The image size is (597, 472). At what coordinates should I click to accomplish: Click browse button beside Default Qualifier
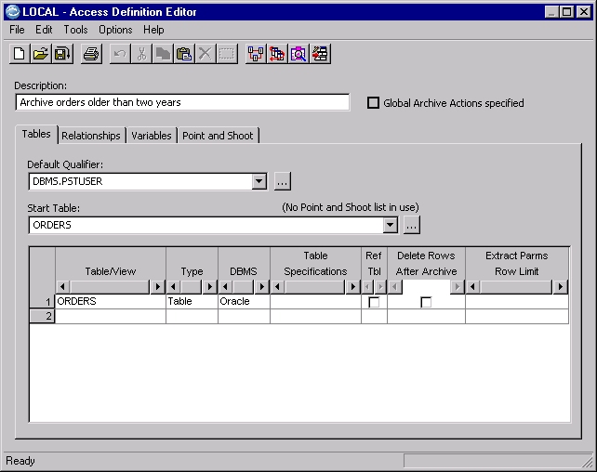tap(282, 181)
